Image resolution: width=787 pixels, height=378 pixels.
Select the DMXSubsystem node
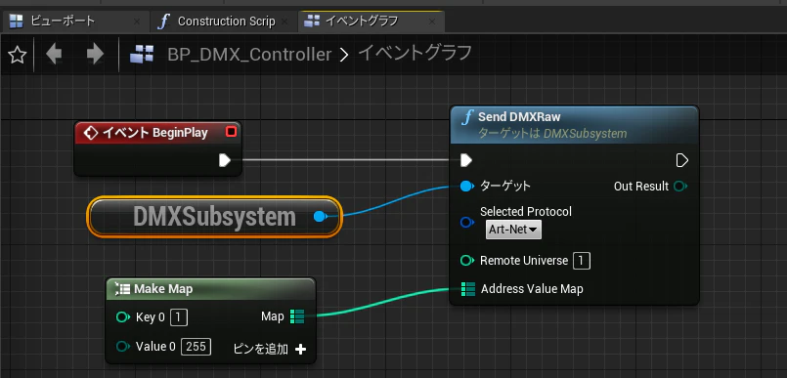click(x=214, y=217)
